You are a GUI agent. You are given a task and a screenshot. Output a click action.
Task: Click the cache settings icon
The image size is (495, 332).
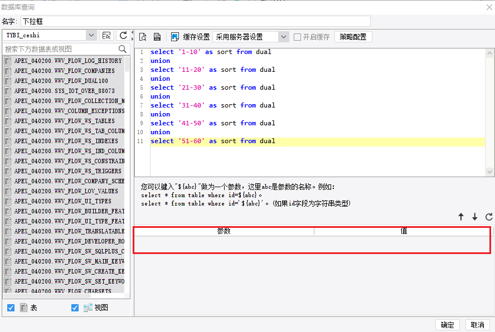click(175, 37)
